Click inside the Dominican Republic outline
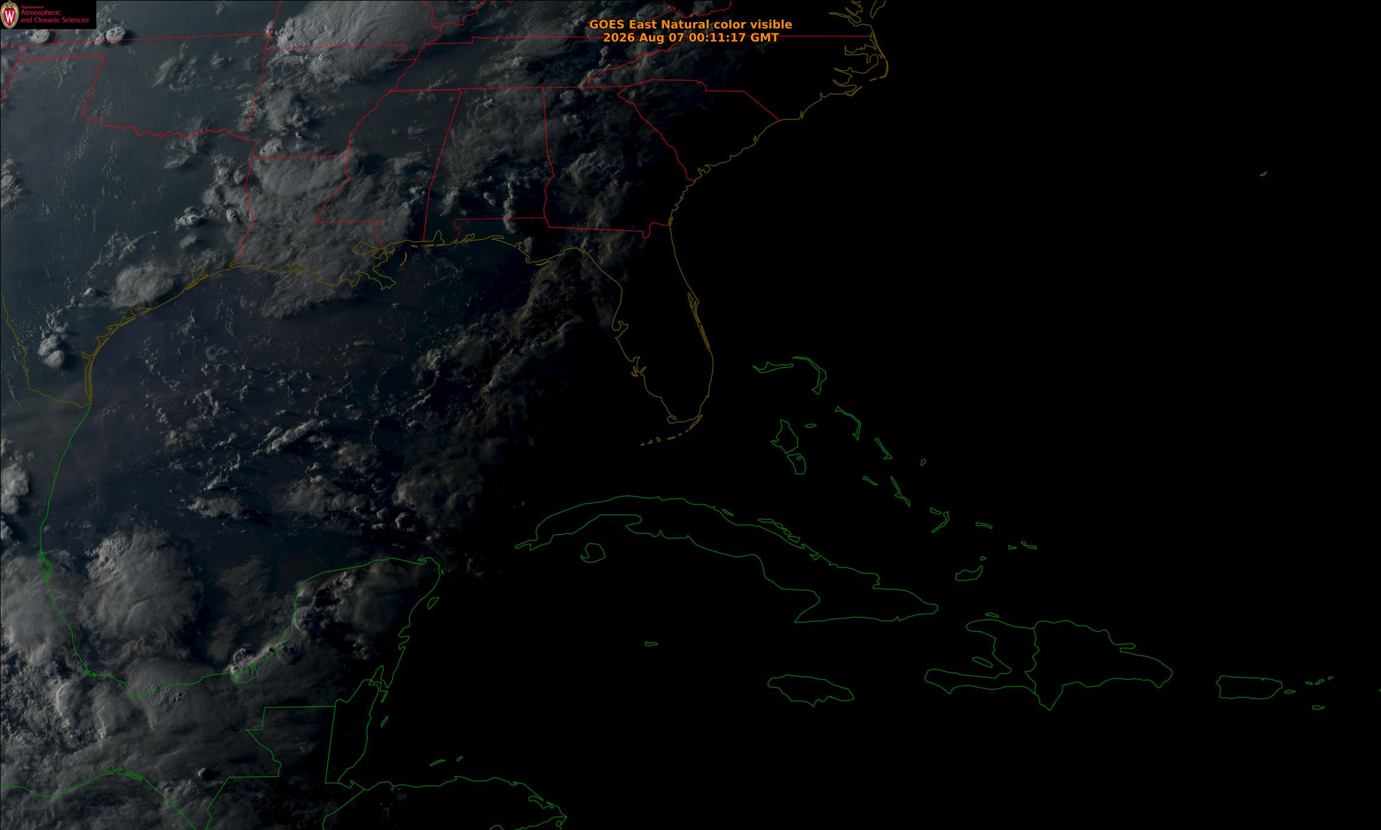 (1094, 659)
